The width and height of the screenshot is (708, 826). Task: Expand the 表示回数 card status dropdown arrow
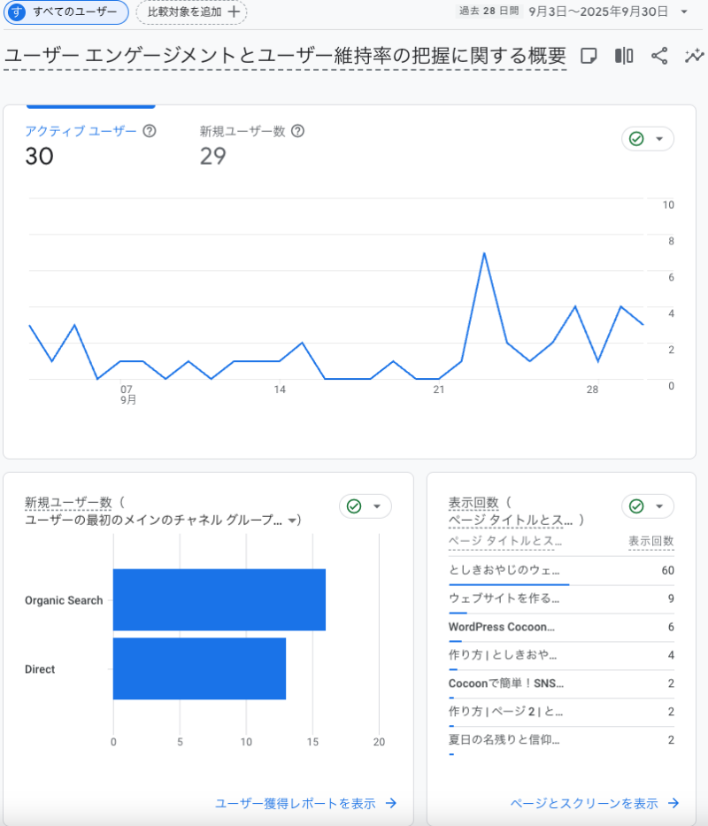659,506
